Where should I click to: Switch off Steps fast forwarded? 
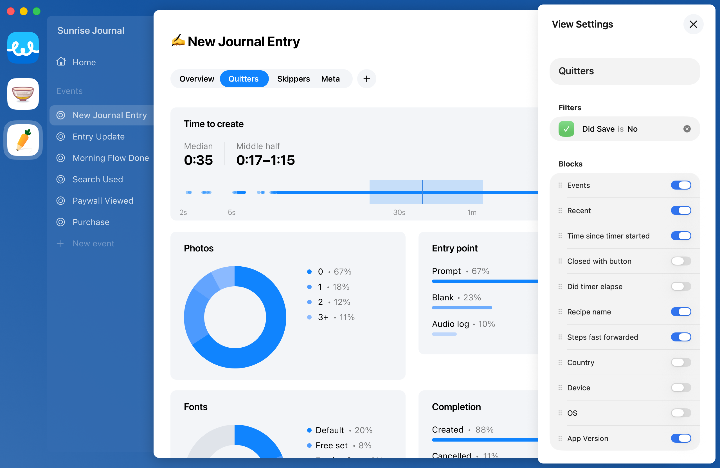pos(681,337)
